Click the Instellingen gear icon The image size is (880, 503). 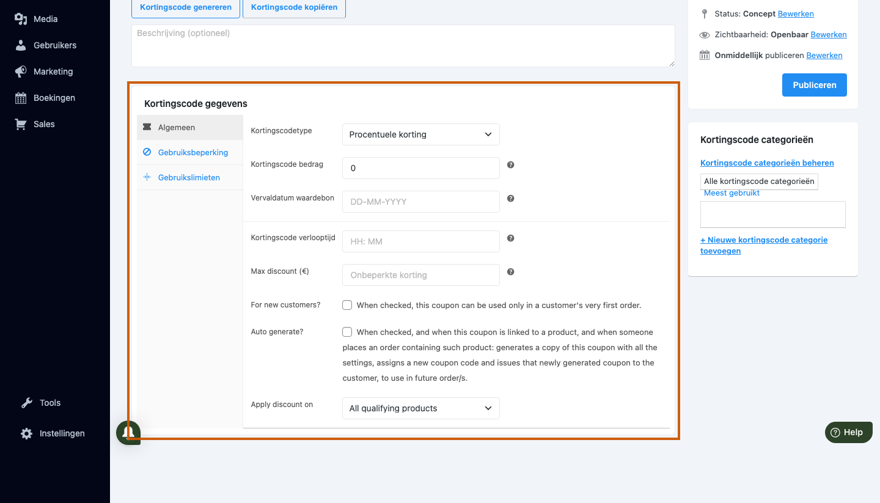click(27, 433)
